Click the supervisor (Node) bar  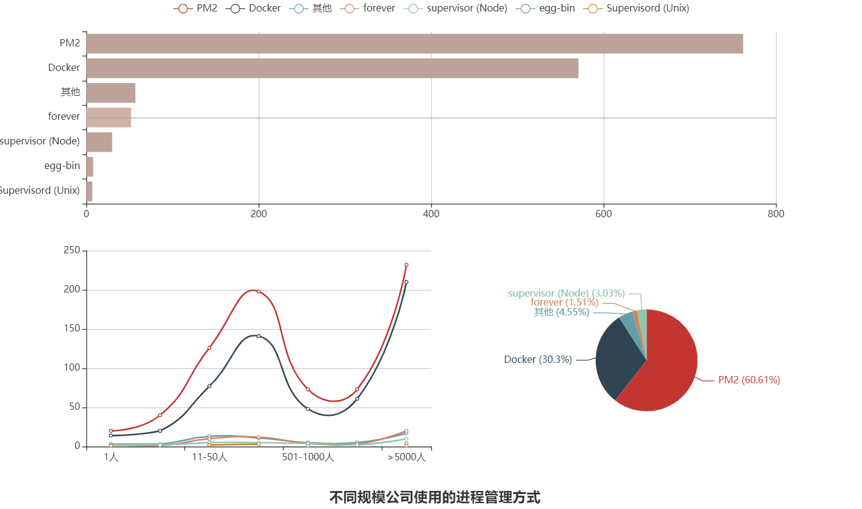click(99, 142)
